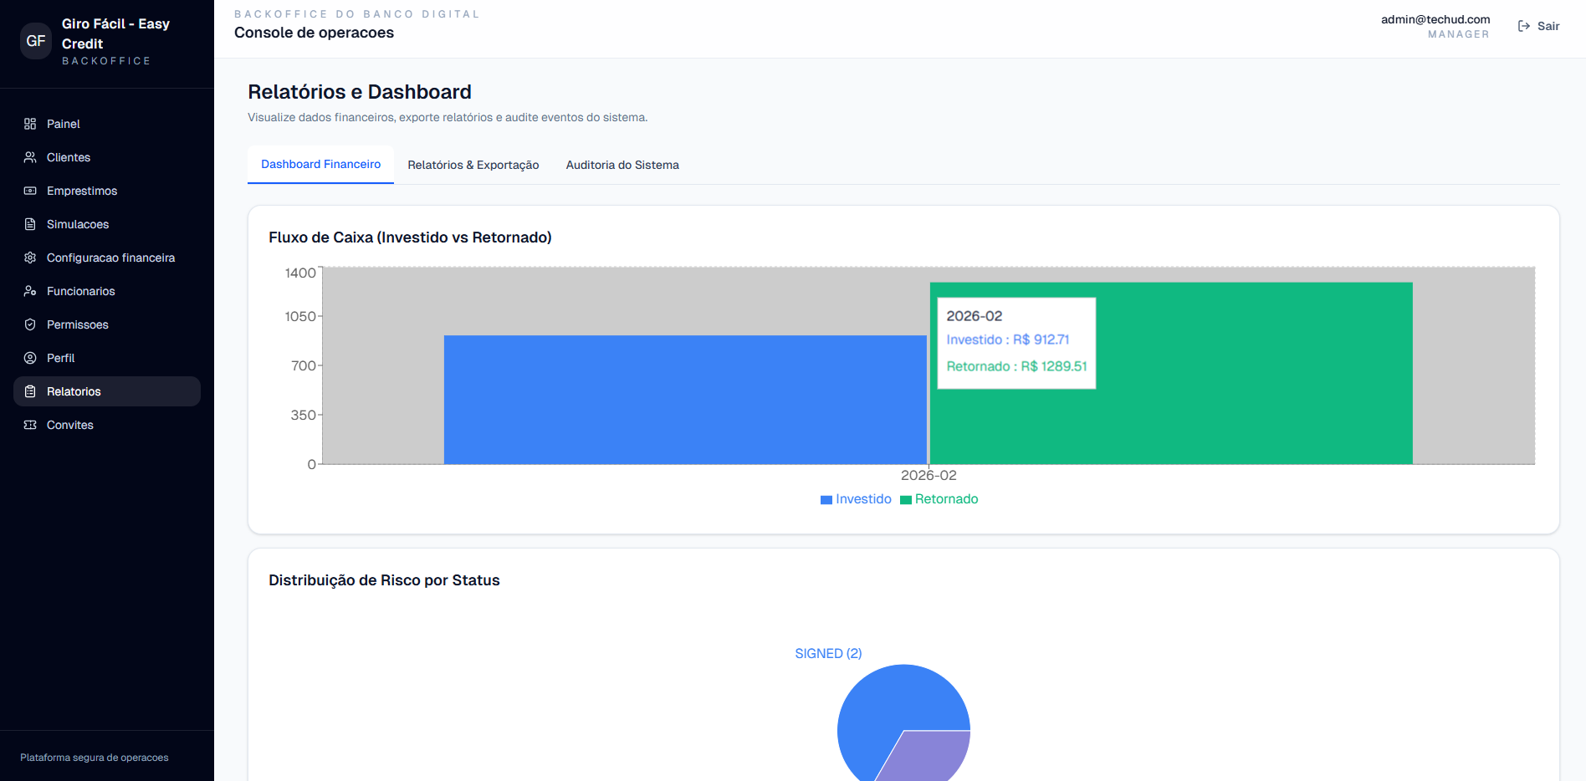Click the GF logo avatar
This screenshot has width=1586, height=781.
click(x=36, y=41)
